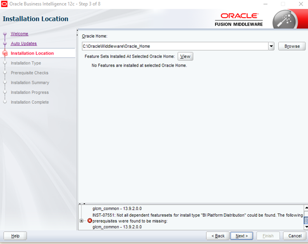Click the Installation Summary step label

click(30, 83)
